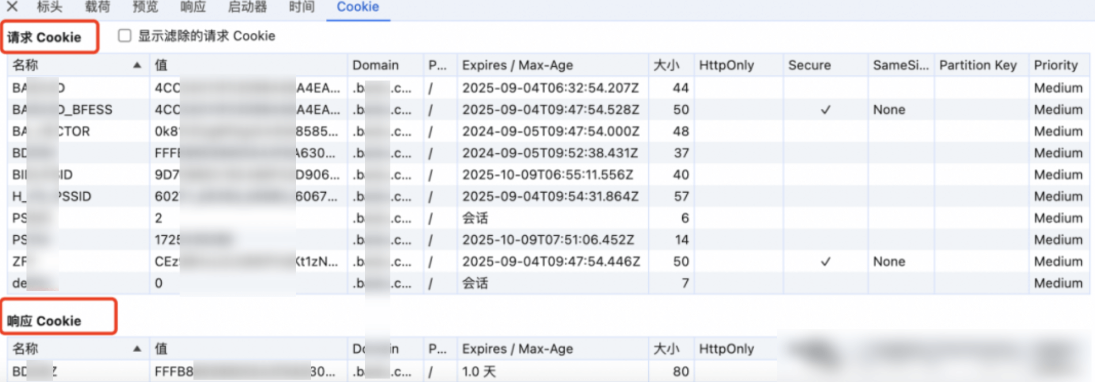Screen dimensions: 1095x382
Task: Sort request cookies by Domain column
Action: point(375,65)
